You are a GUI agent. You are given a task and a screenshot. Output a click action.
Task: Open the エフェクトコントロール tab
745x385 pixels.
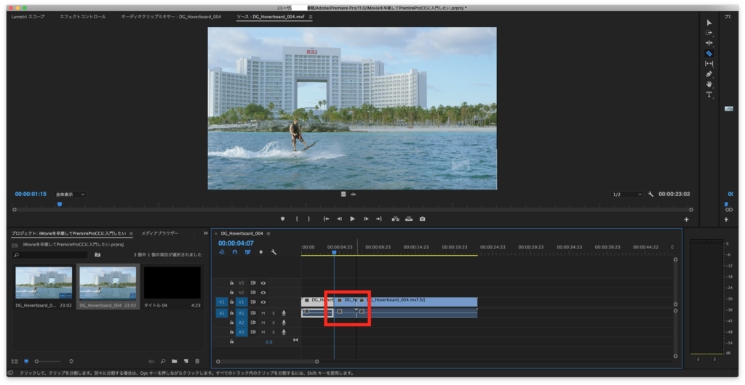point(82,16)
